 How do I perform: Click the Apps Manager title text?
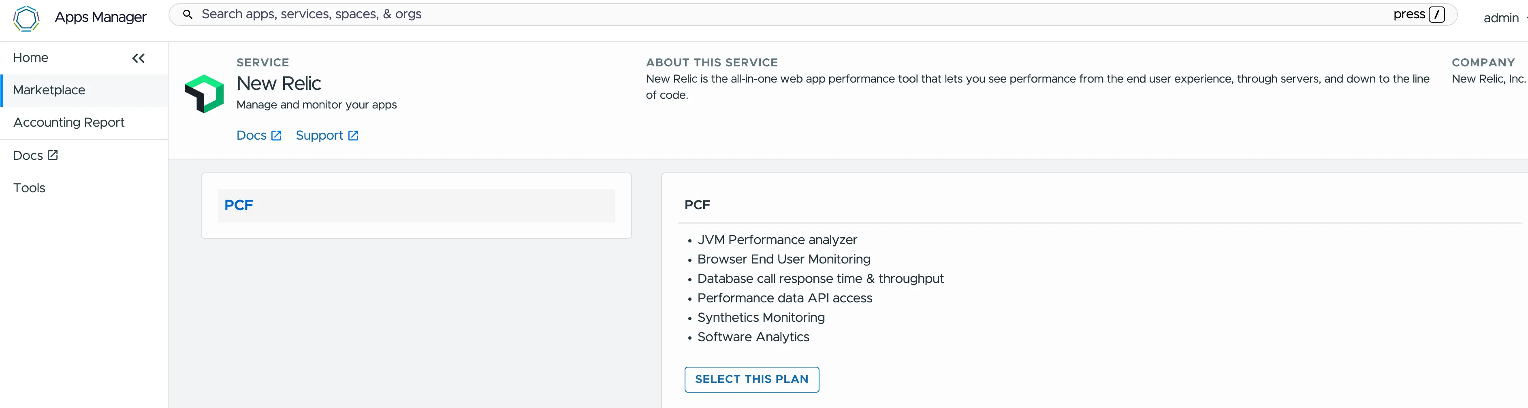[x=100, y=18]
